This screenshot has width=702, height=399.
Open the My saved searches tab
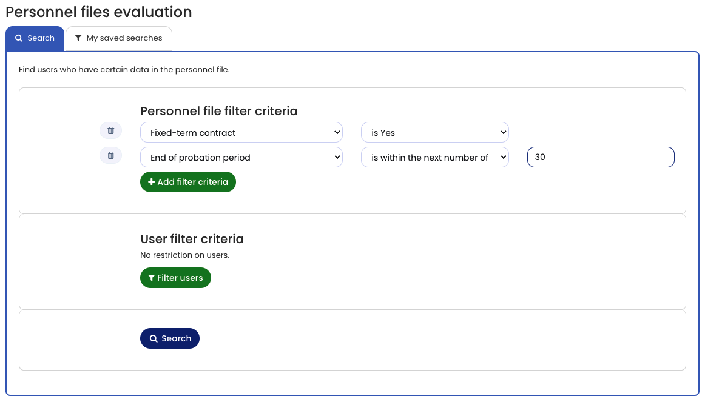click(119, 38)
